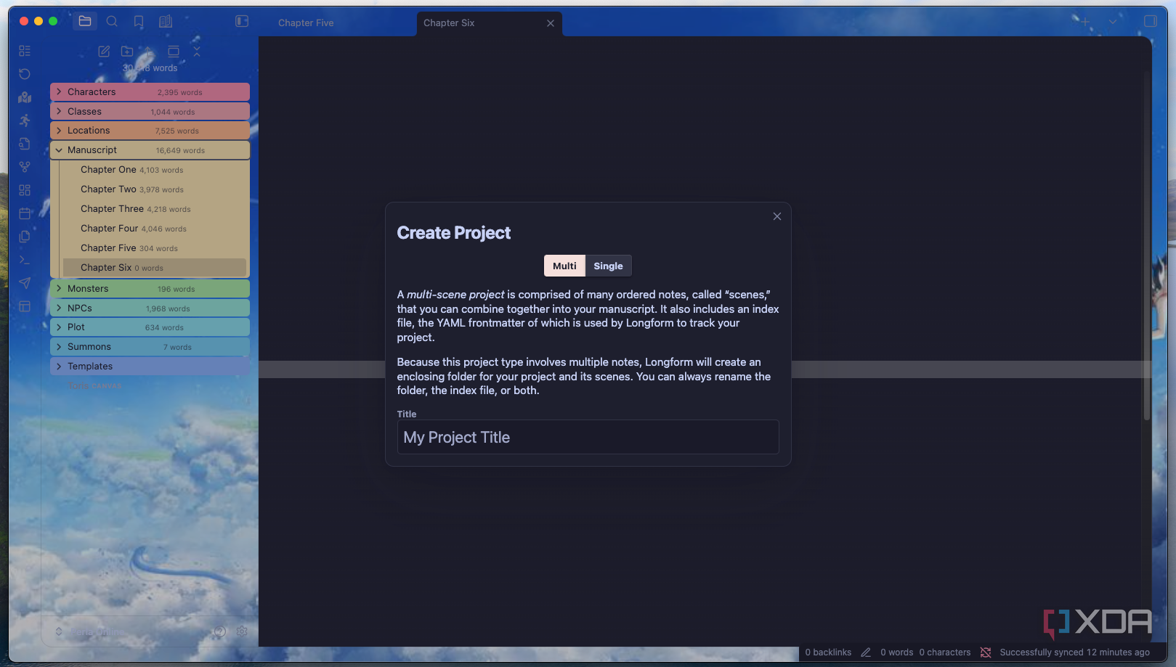1176x667 pixels.
Task: Select the Single project type
Action: (608, 266)
